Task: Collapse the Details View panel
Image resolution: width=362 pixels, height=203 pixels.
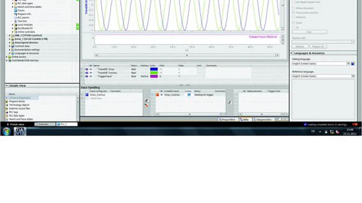Action: (7, 86)
